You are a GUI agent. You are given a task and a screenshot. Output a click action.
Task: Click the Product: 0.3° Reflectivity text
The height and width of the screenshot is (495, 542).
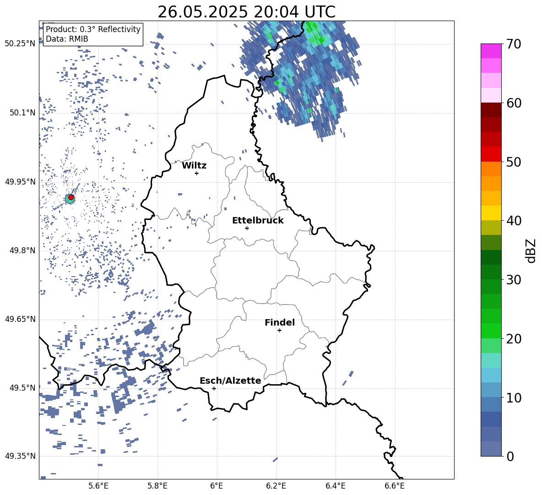93,29
